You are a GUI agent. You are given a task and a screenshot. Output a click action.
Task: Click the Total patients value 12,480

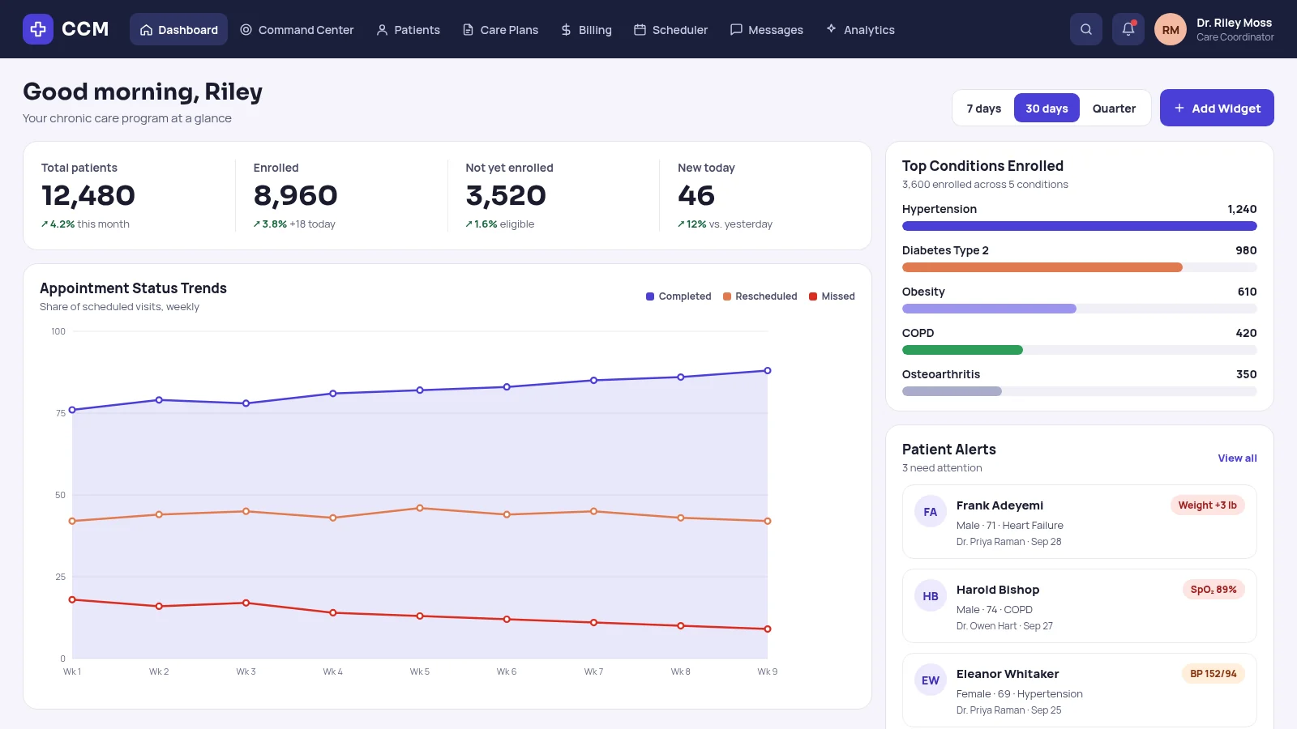tap(88, 195)
